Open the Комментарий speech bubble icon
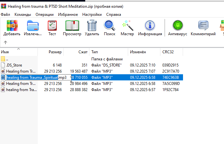Viewport: 224px width, 144px height. pyautogui.click(x=203, y=26)
